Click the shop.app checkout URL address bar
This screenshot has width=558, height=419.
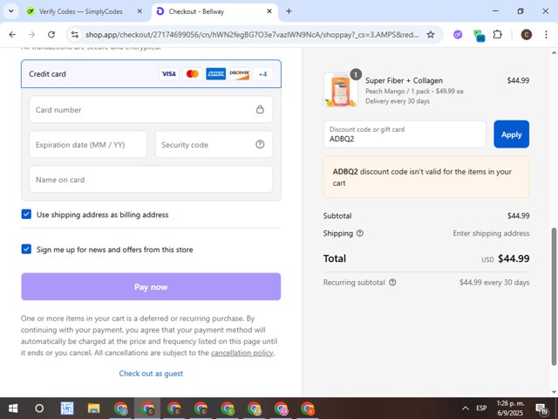pos(252,35)
